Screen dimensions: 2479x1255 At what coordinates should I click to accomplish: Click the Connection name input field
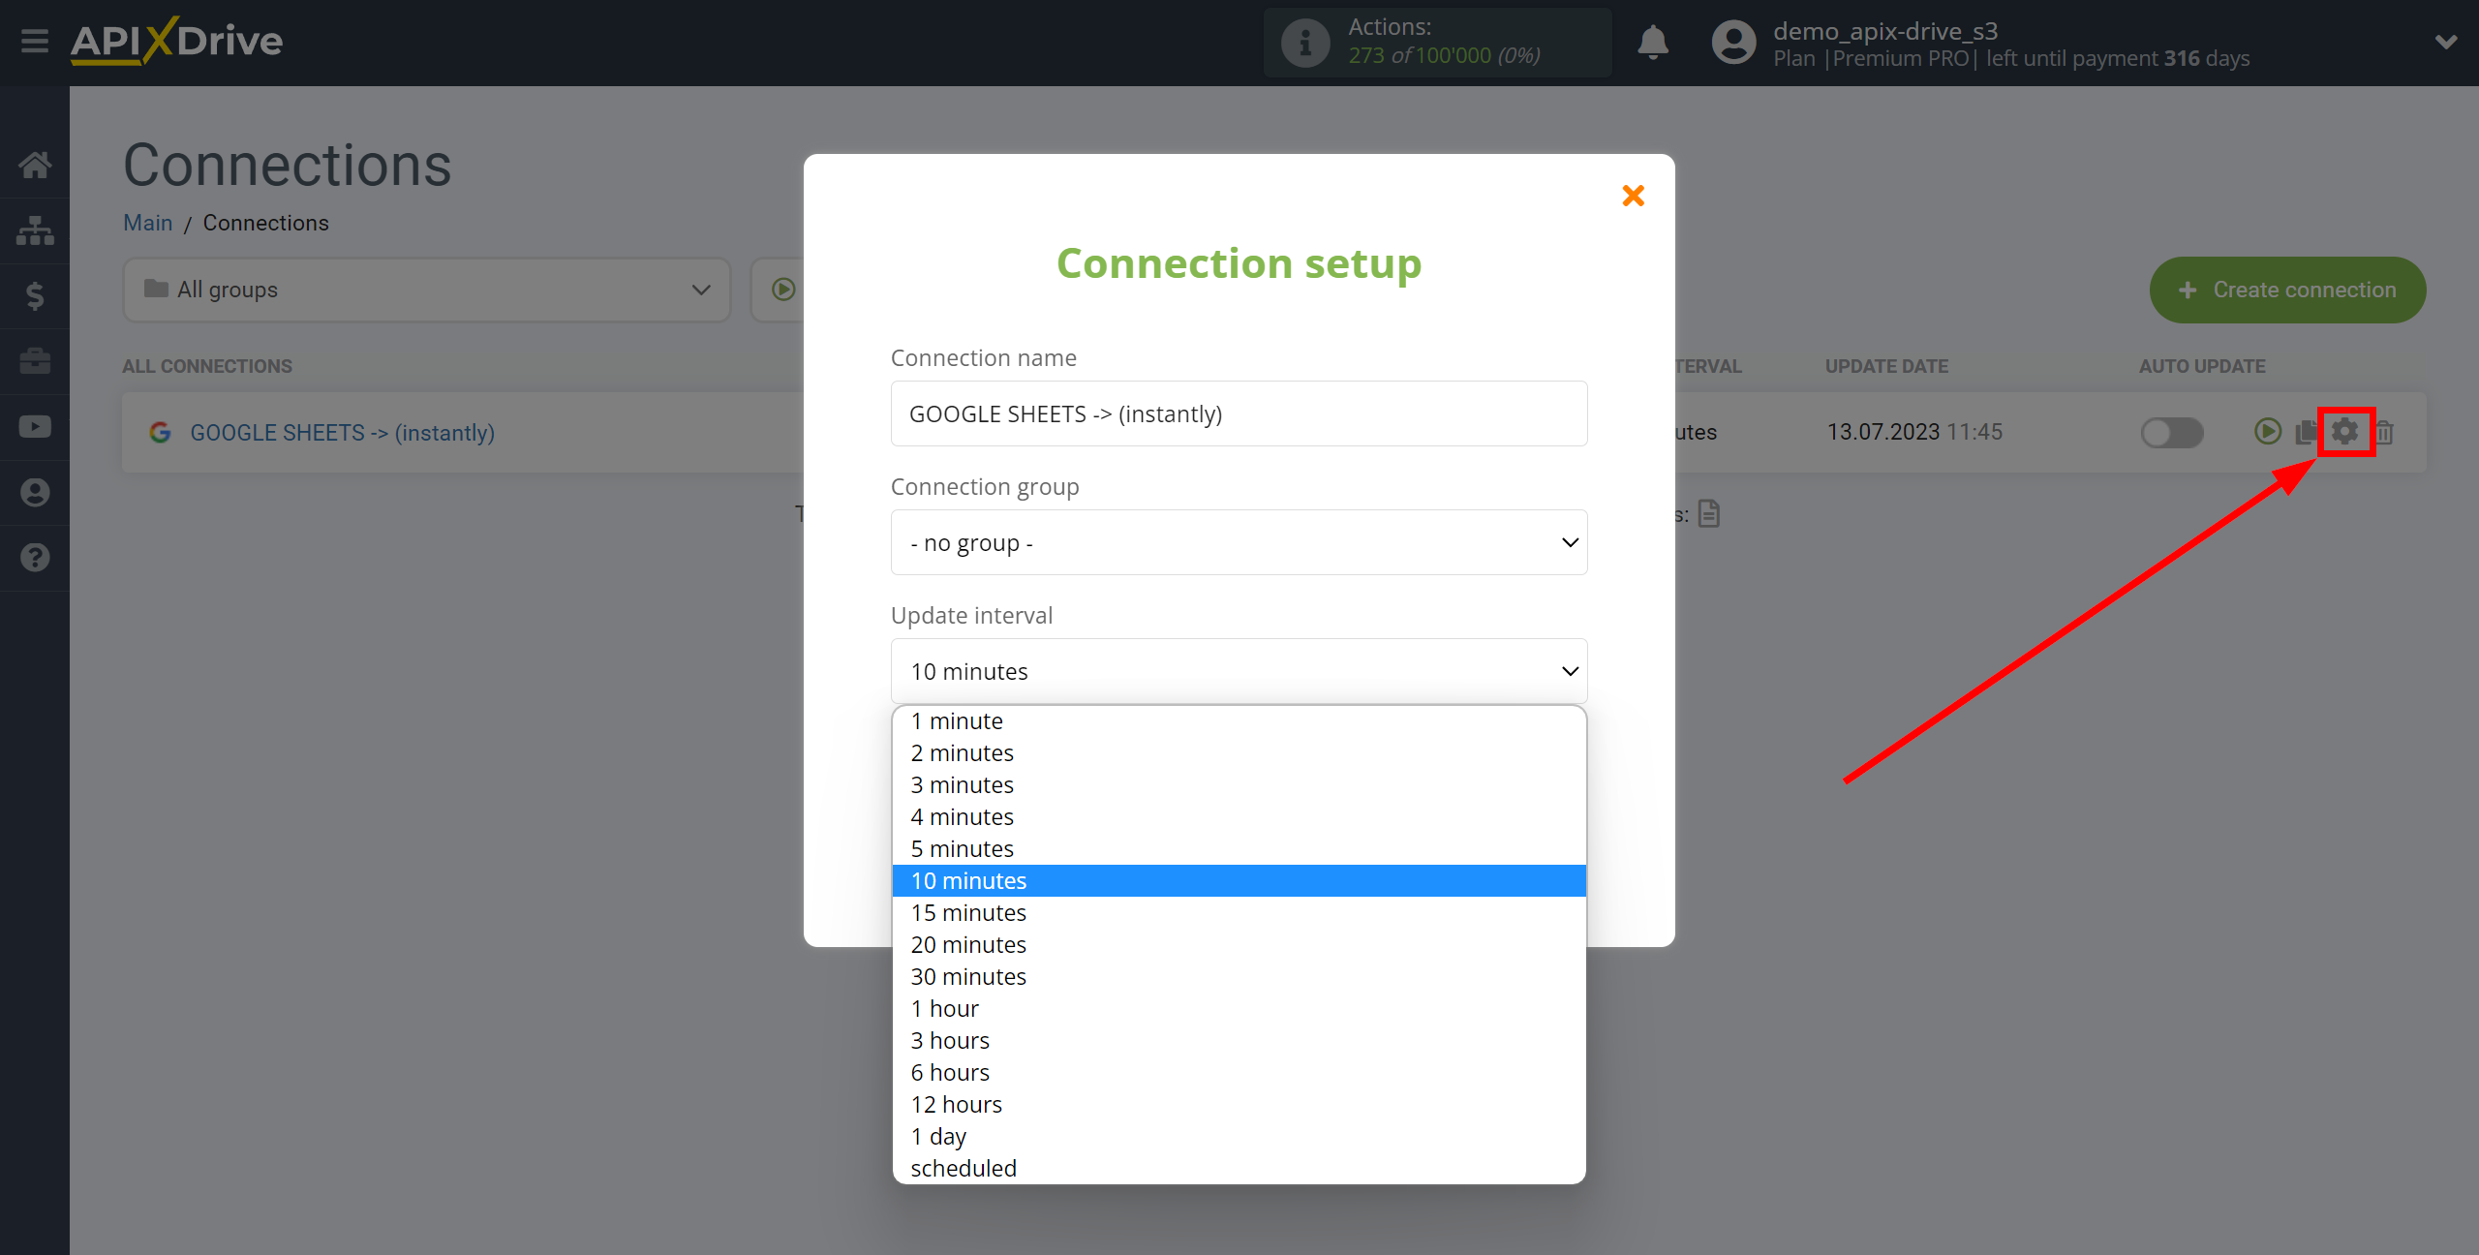coord(1239,414)
